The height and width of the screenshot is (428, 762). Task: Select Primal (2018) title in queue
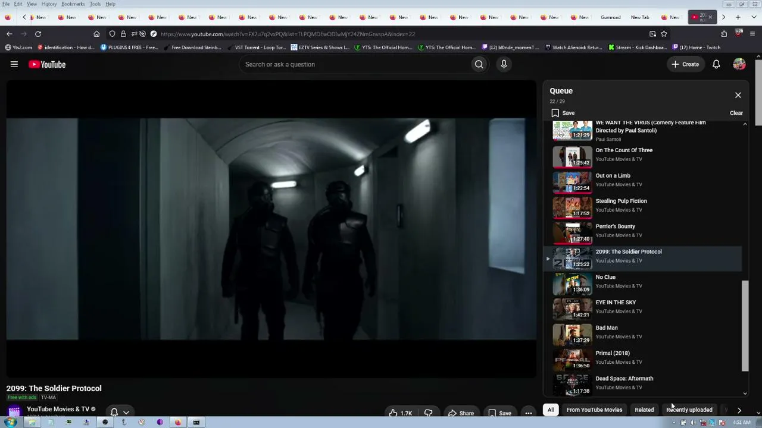click(x=613, y=353)
